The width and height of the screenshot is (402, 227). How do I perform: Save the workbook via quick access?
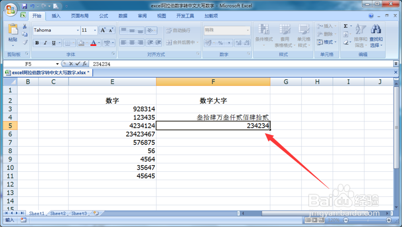(25, 6)
